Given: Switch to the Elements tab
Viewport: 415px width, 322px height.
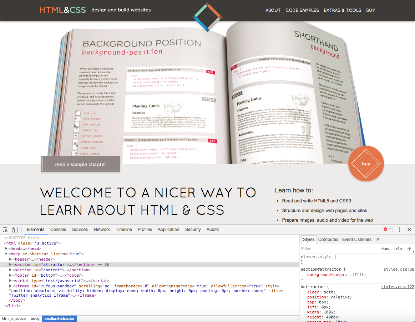Looking at the screenshot, I should point(35,230).
